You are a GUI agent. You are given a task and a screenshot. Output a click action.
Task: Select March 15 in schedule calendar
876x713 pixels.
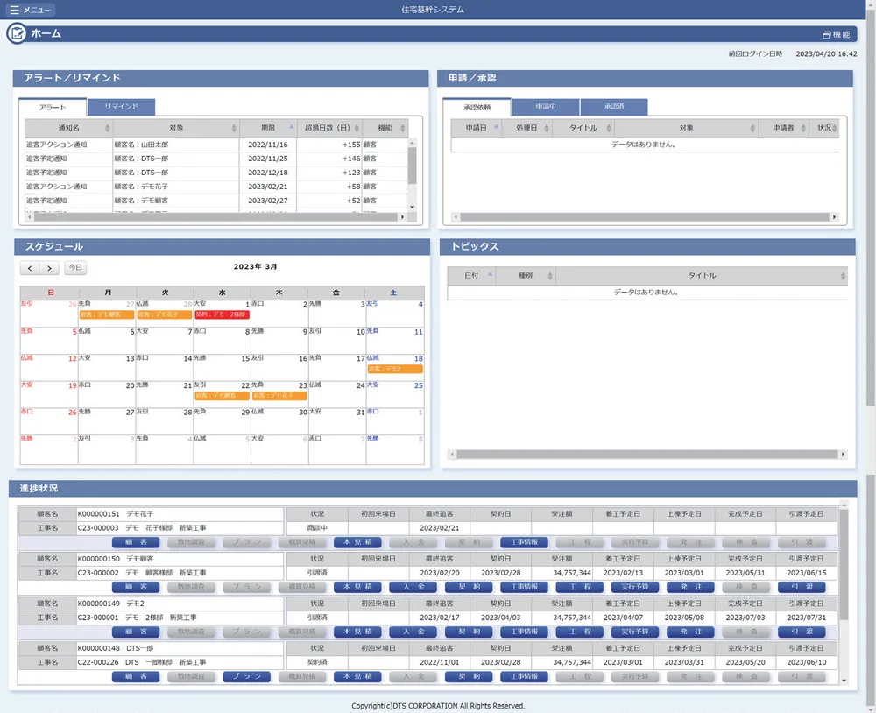point(222,368)
